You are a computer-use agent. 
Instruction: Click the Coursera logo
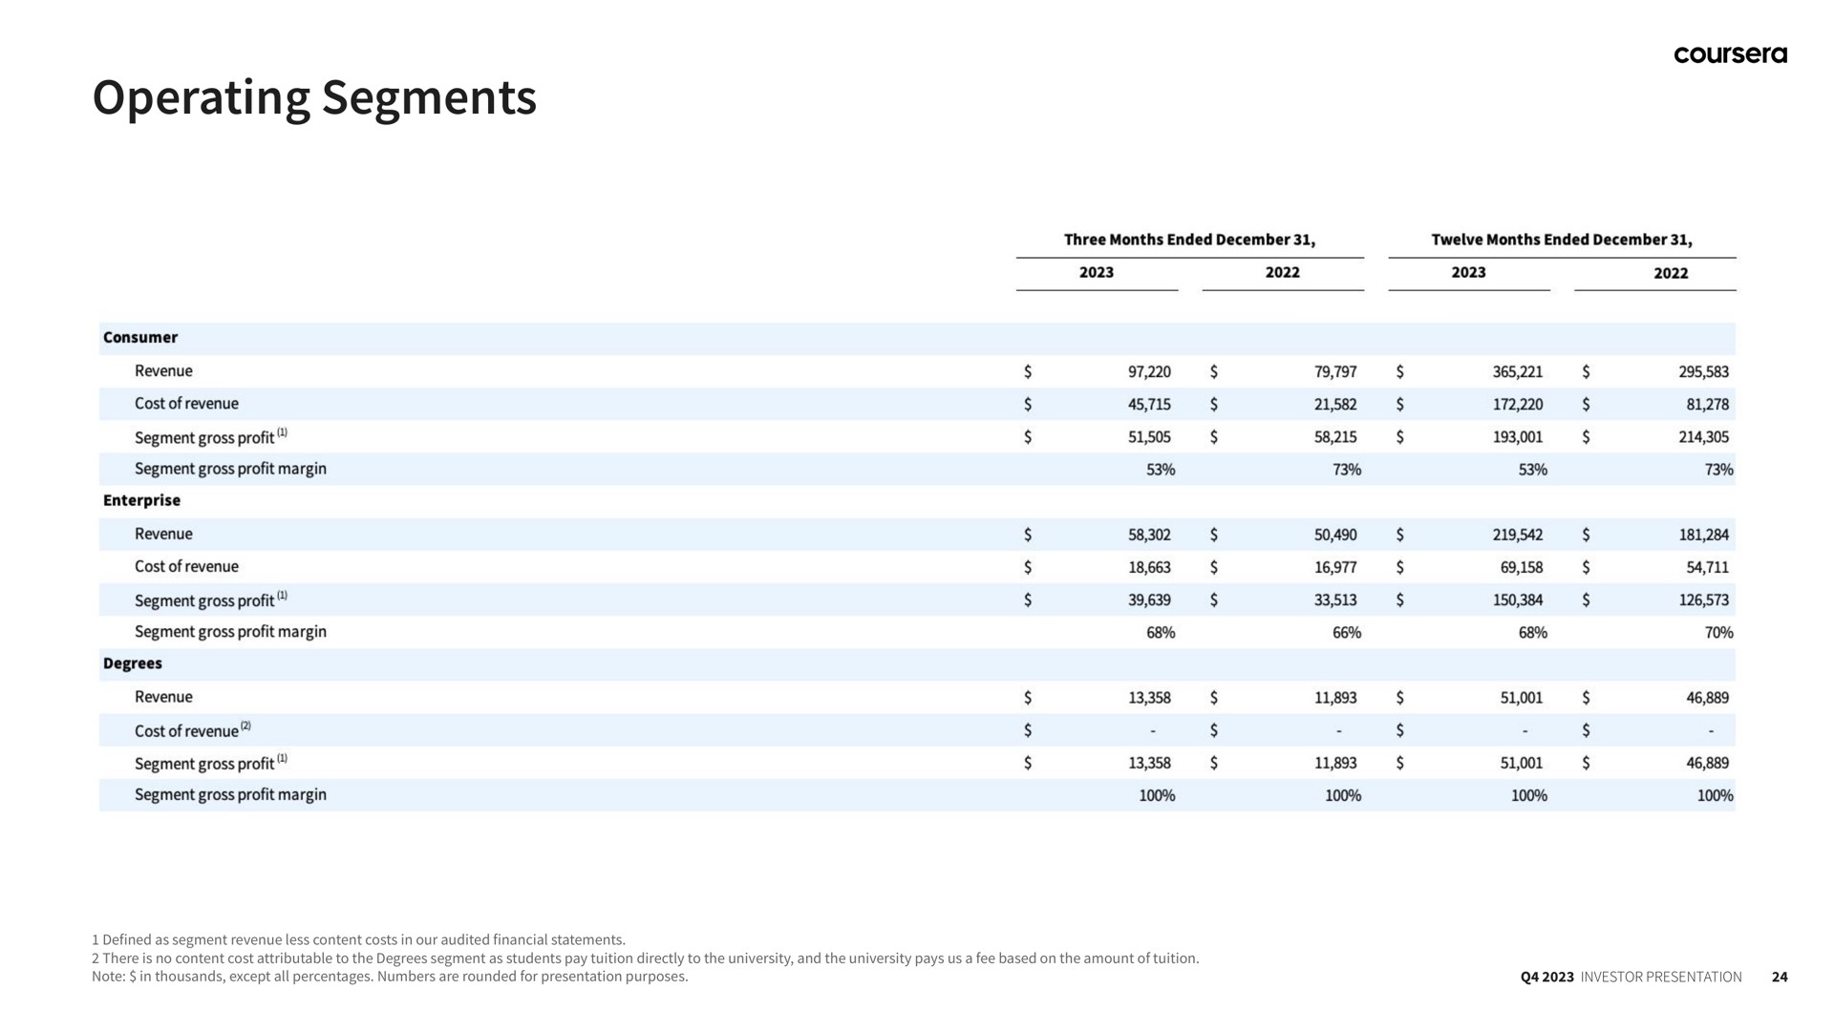click(1730, 54)
